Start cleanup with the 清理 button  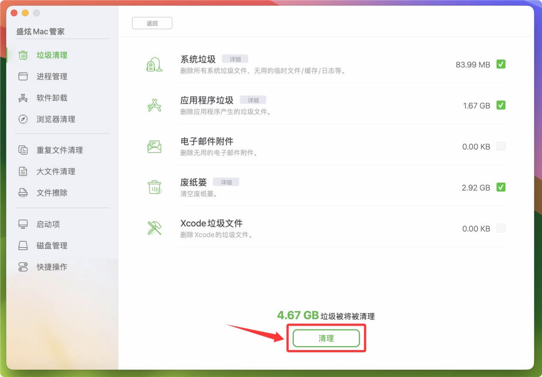click(326, 338)
